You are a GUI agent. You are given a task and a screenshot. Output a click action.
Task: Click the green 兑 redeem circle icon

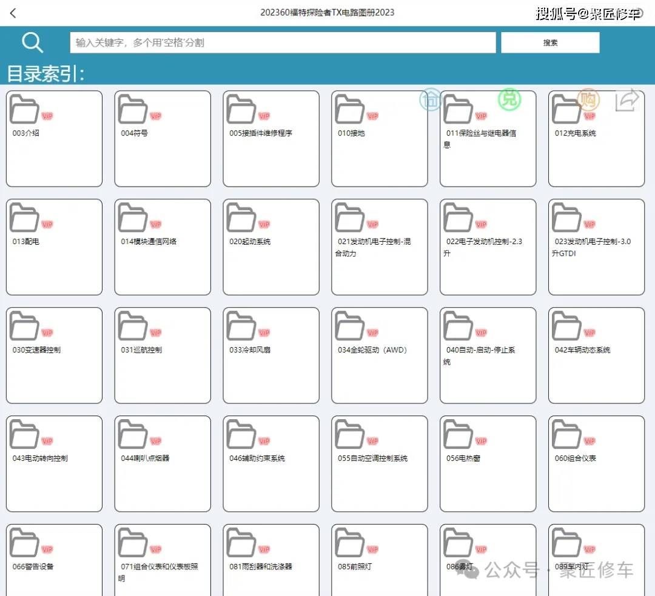click(509, 99)
